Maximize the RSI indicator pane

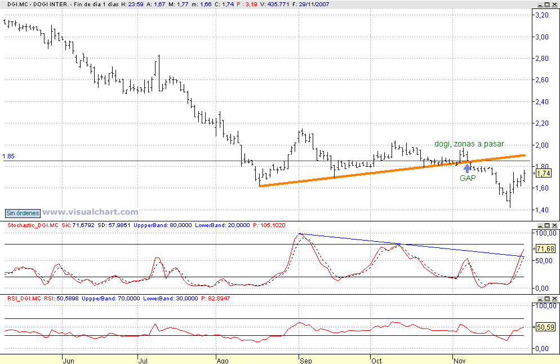point(547,298)
